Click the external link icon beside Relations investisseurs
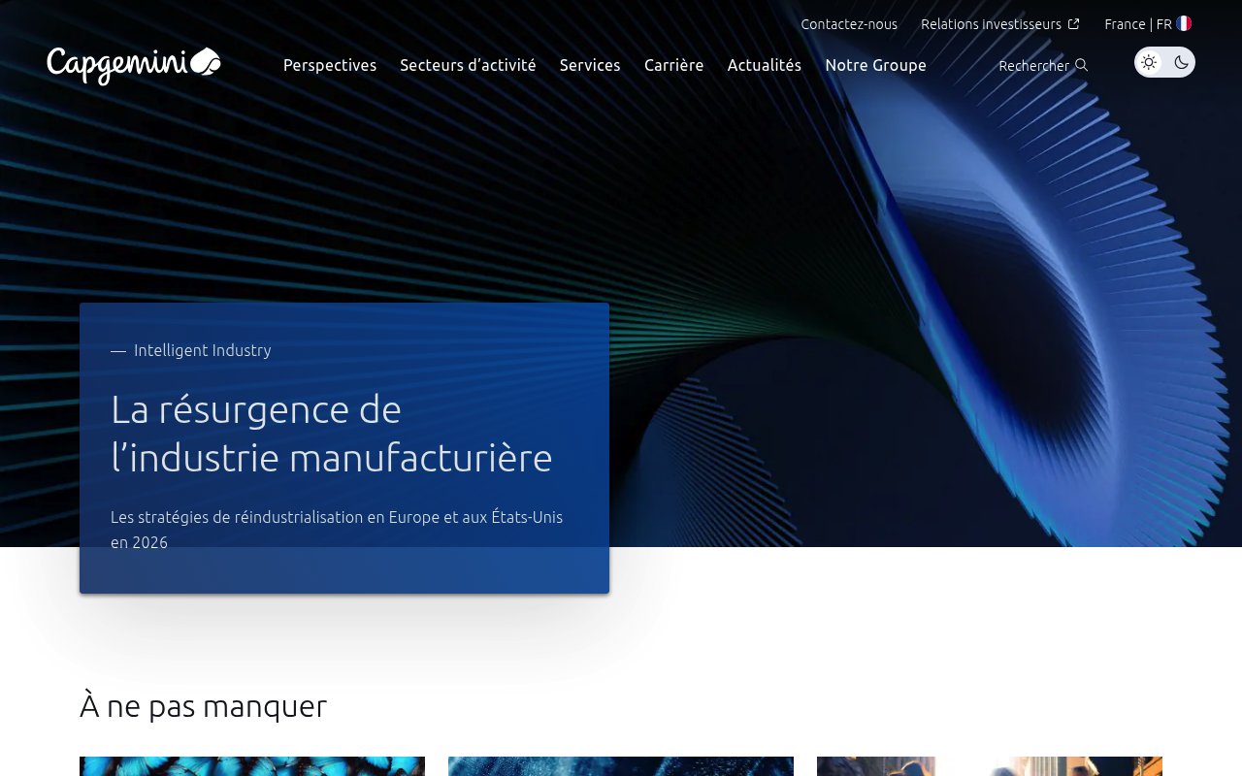Screen dimensions: 1242x776 [x=1073, y=24]
